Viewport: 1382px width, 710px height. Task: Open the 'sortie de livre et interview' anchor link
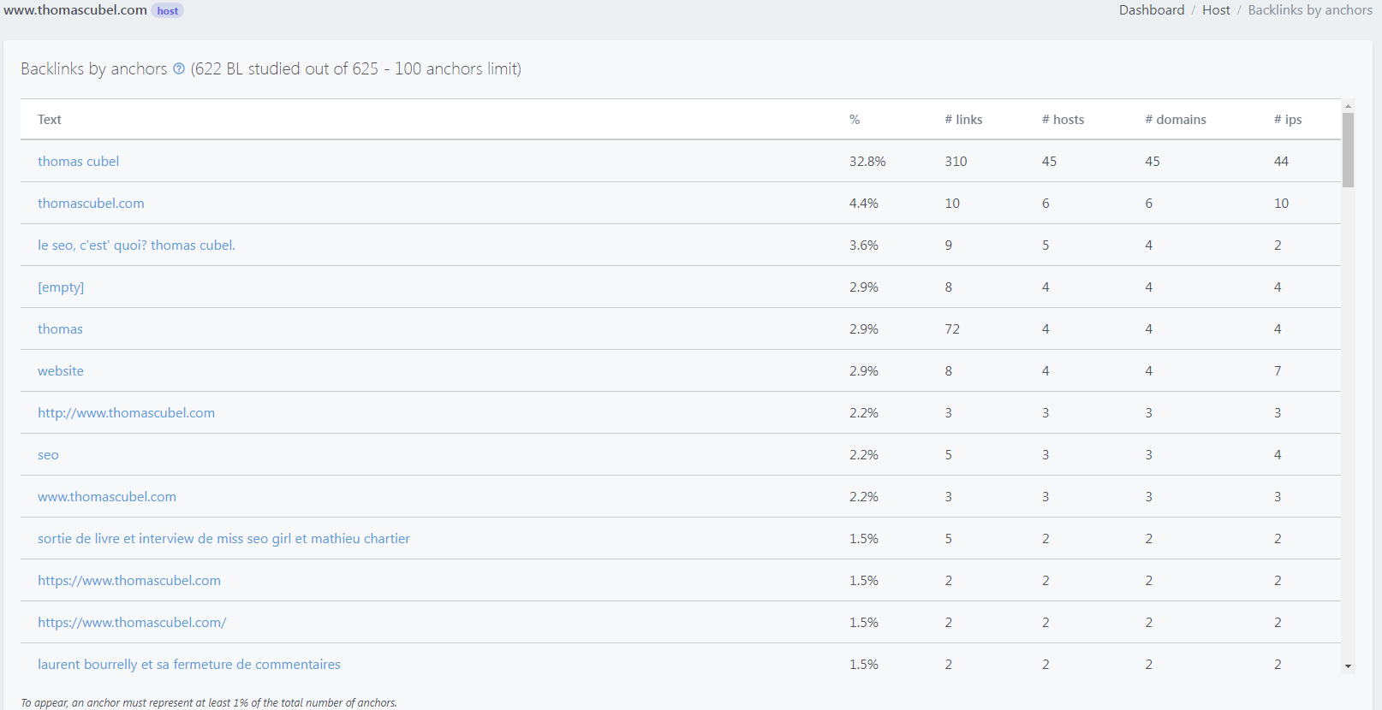223,539
